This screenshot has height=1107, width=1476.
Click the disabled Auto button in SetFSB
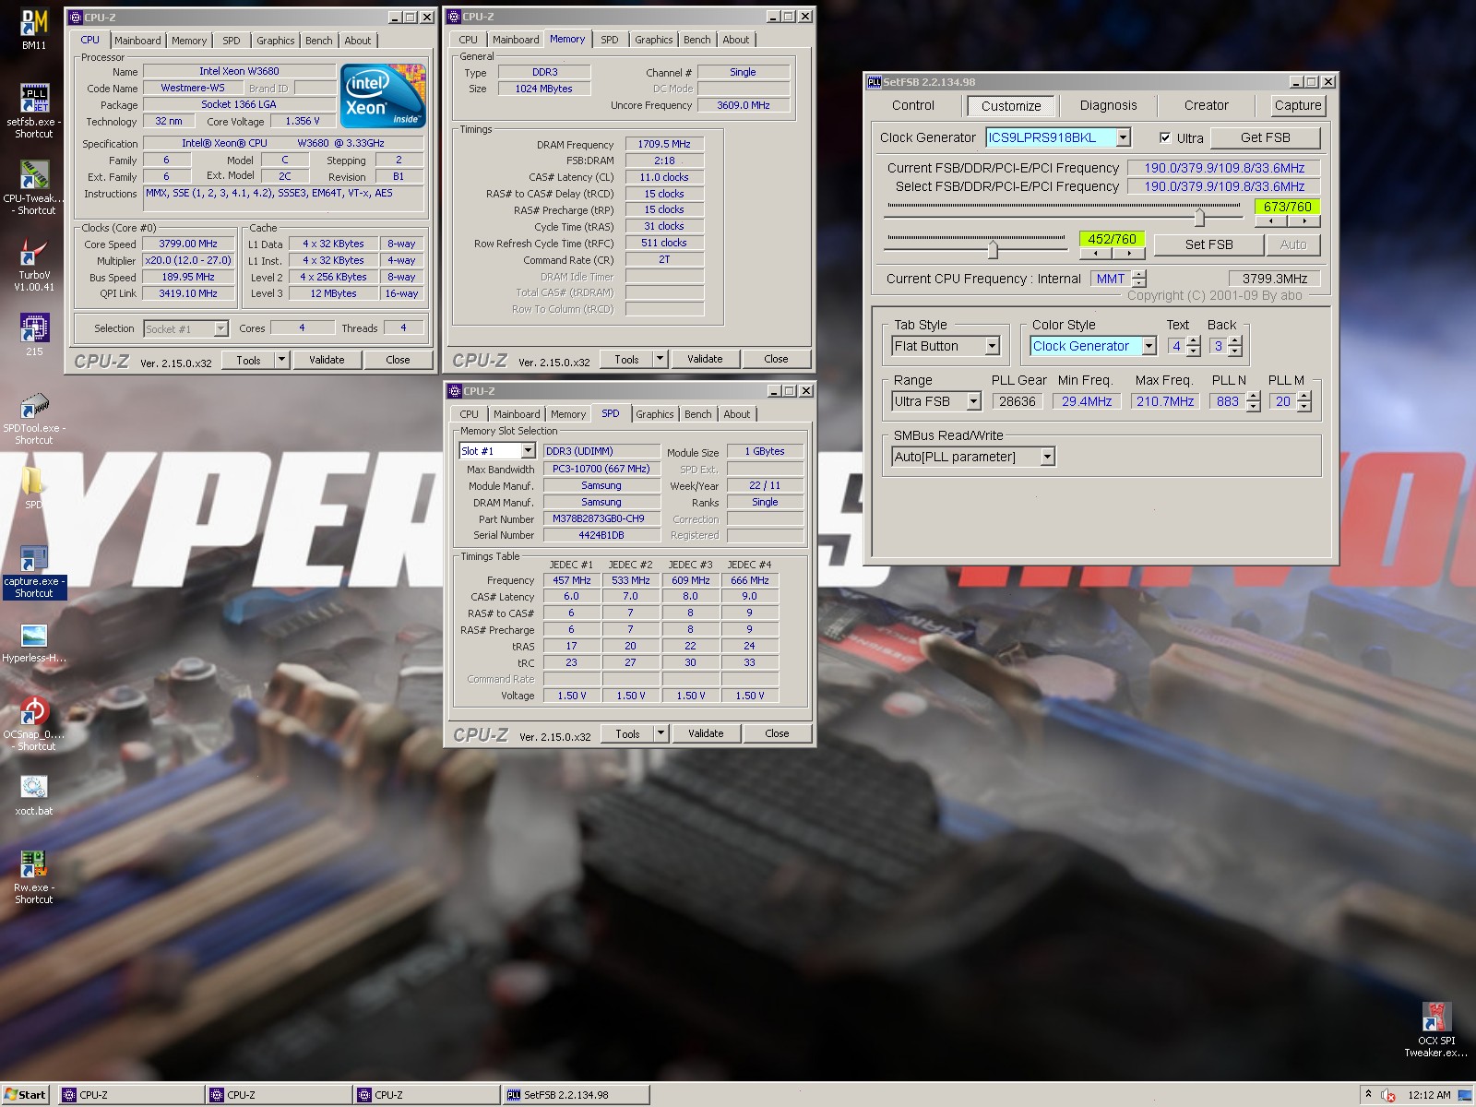tap(1293, 244)
